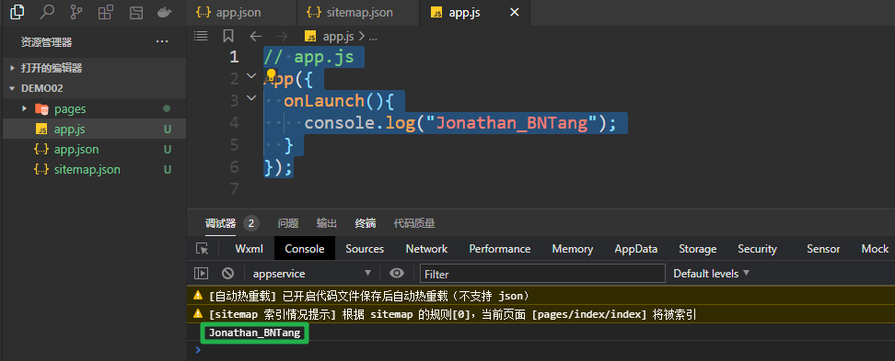895x361 pixels.
Task: Open the Docker whale icon in activity bar
Action: (x=165, y=12)
